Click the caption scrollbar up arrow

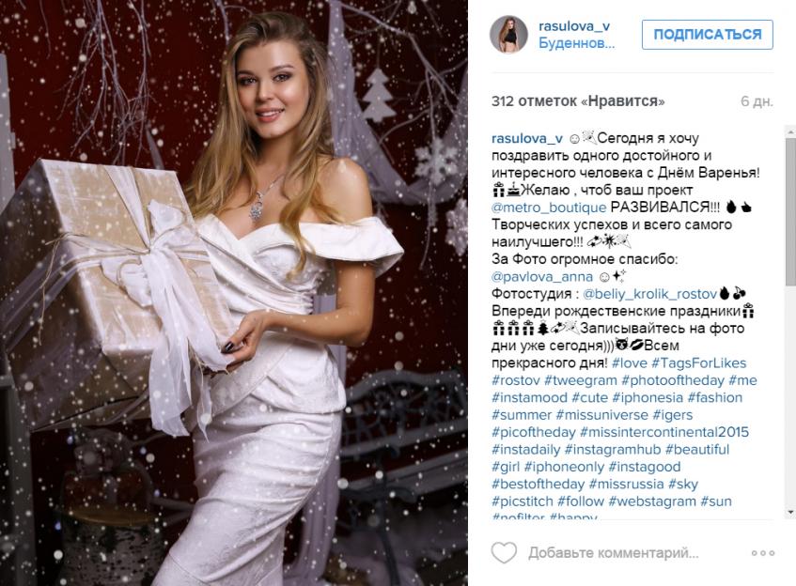(790, 131)
